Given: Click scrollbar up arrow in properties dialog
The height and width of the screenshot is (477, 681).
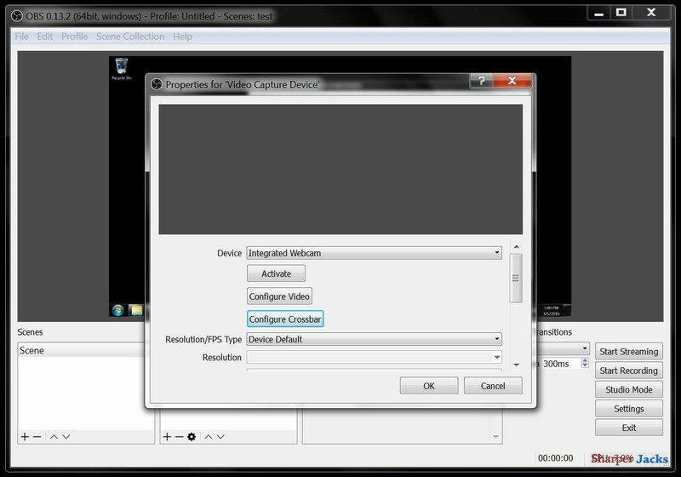Looking at the screenshot, I should tap(517, 247).
